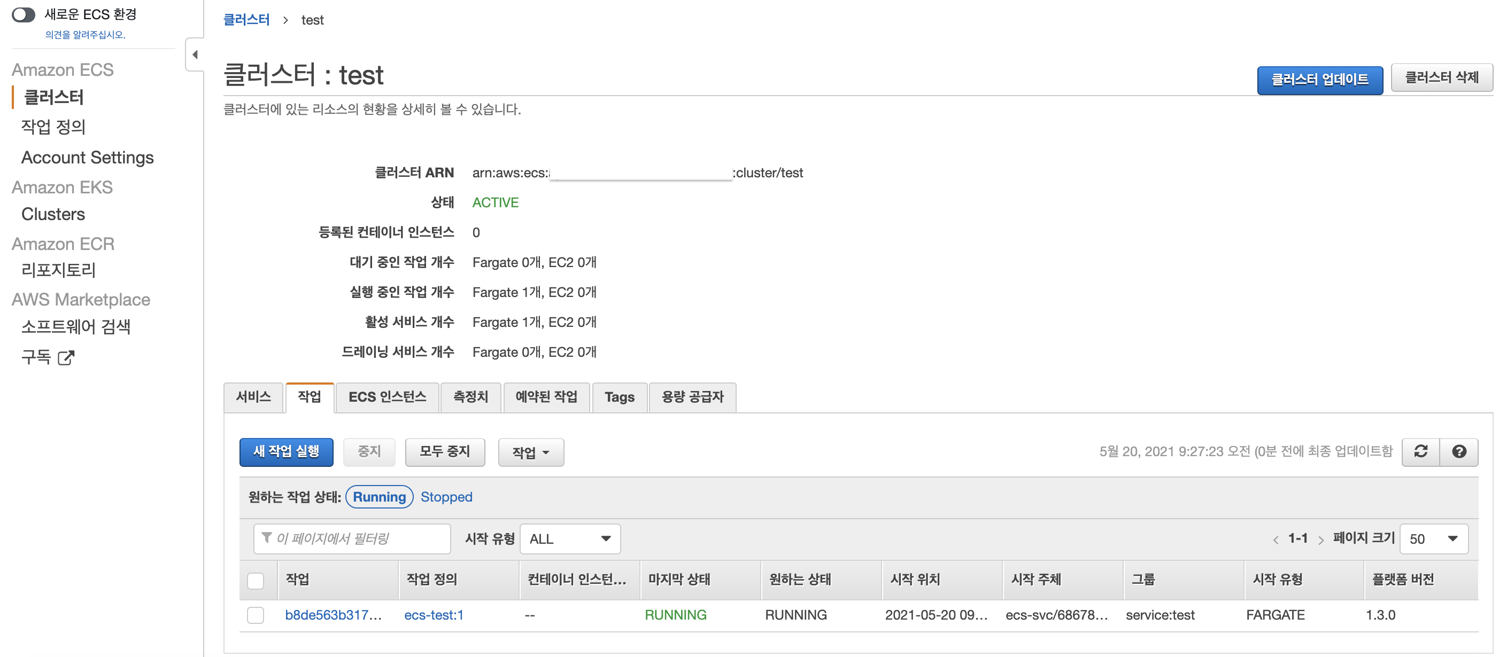Select the b8de563b317 task checkbox
This screenshot has width=1499, height=657.
pyautogui.click(x=256, y=615)
